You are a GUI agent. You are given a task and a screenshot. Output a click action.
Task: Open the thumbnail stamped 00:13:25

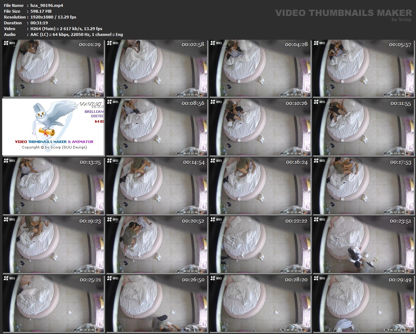[x=53, y=186]
